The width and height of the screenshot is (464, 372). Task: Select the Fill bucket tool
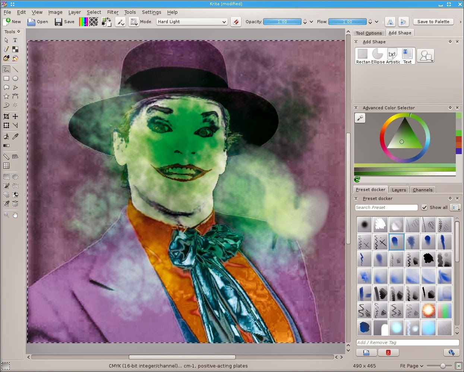(x=6, y=137)
